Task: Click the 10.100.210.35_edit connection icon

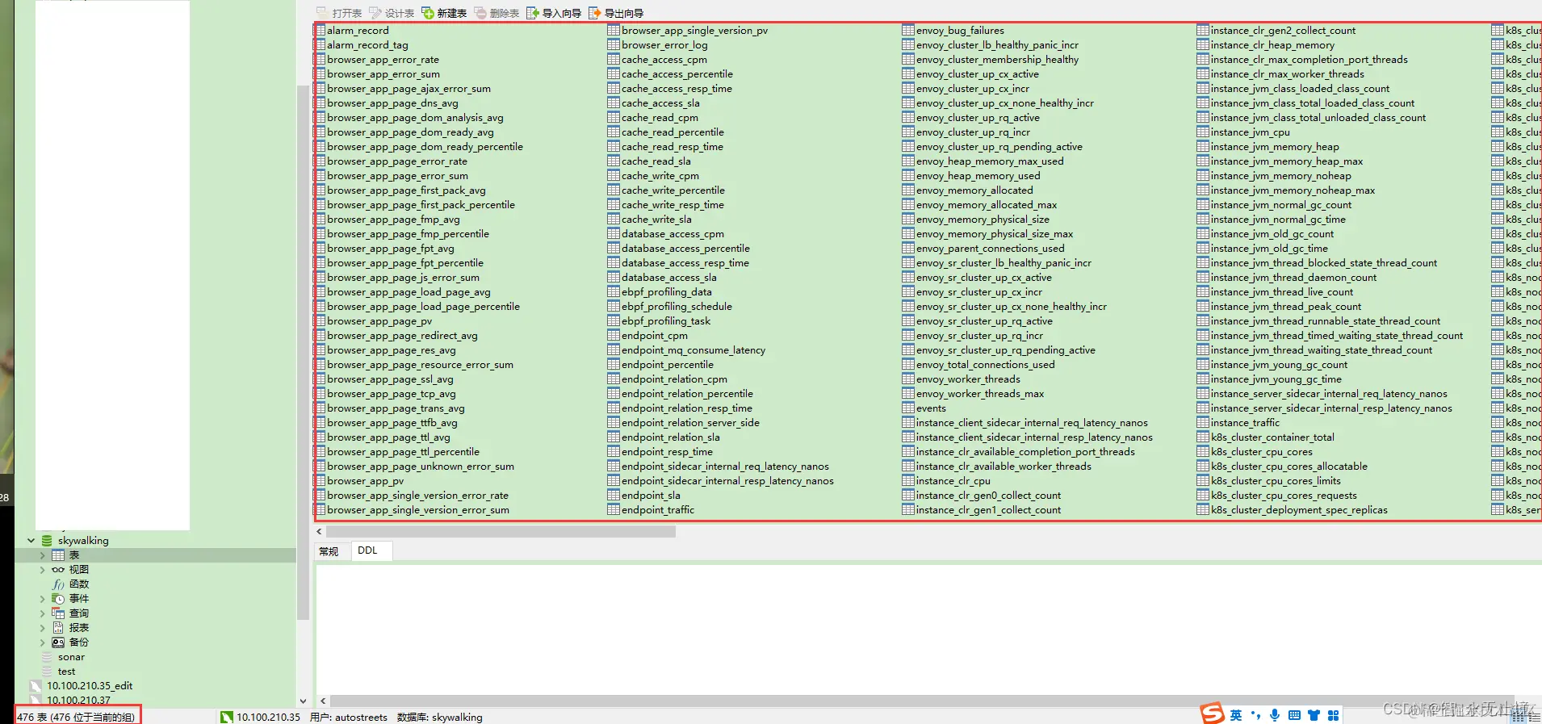Action: point(36,686)
